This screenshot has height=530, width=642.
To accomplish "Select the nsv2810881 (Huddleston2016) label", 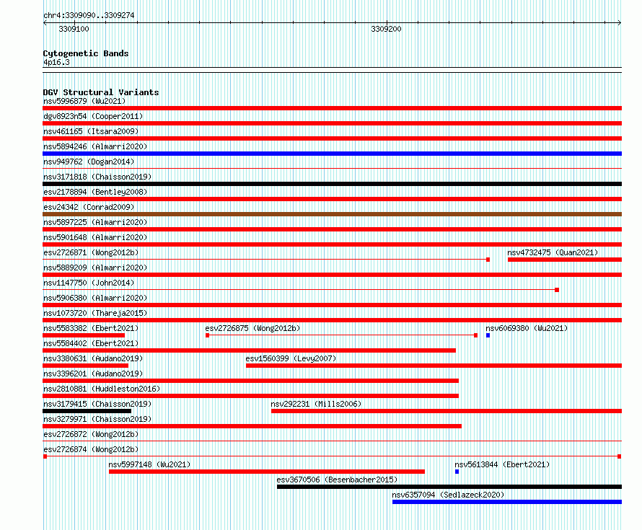I will tap(102, 389).
